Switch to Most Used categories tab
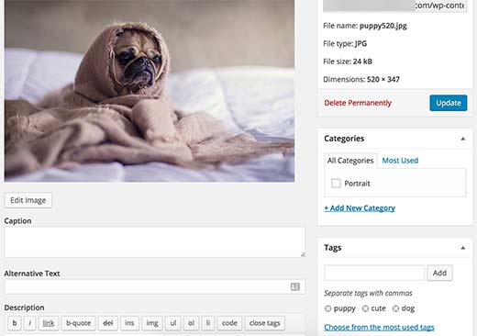 click(x=400, y=161)
